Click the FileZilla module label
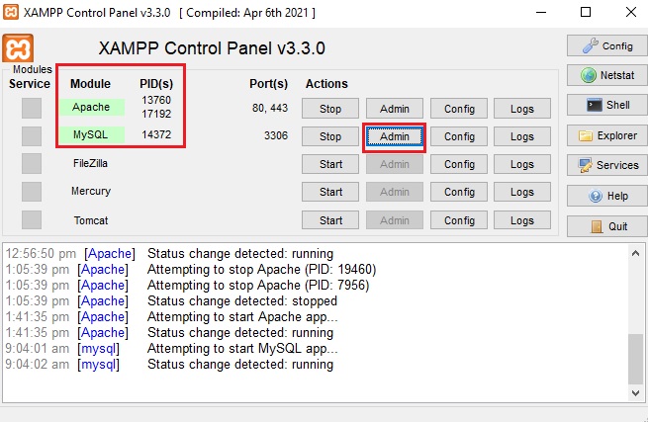This screenshot has height=422, width=648. pyautogui.click(x=90, y=163)
